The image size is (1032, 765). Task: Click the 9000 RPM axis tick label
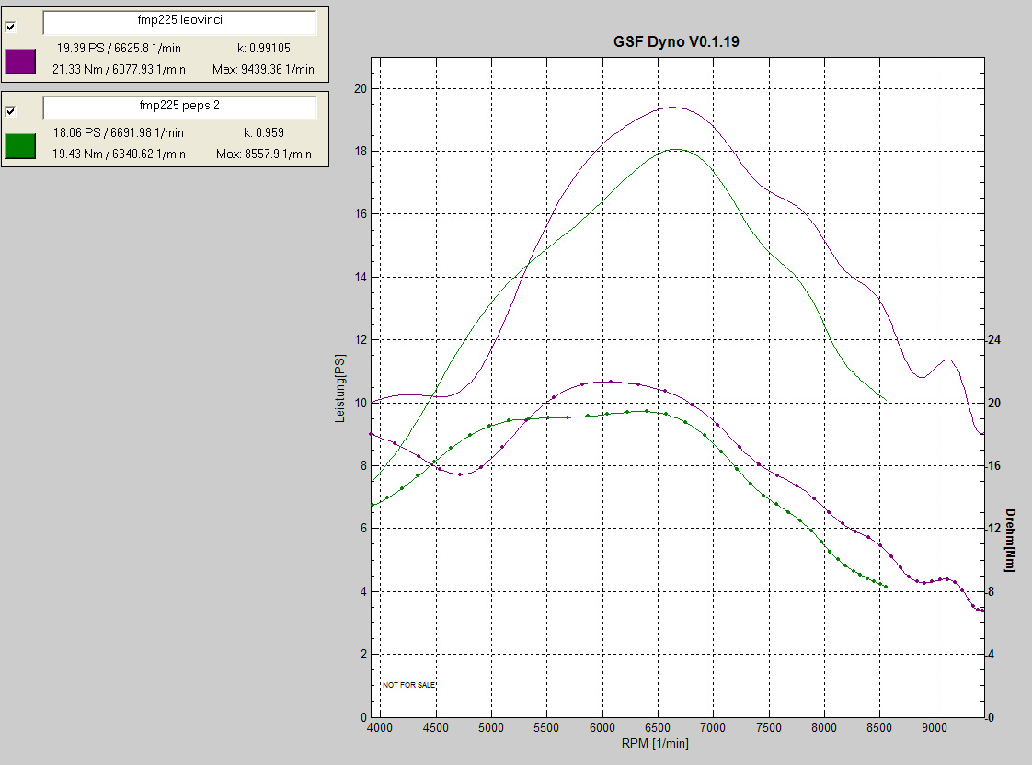tap(935, 727)
